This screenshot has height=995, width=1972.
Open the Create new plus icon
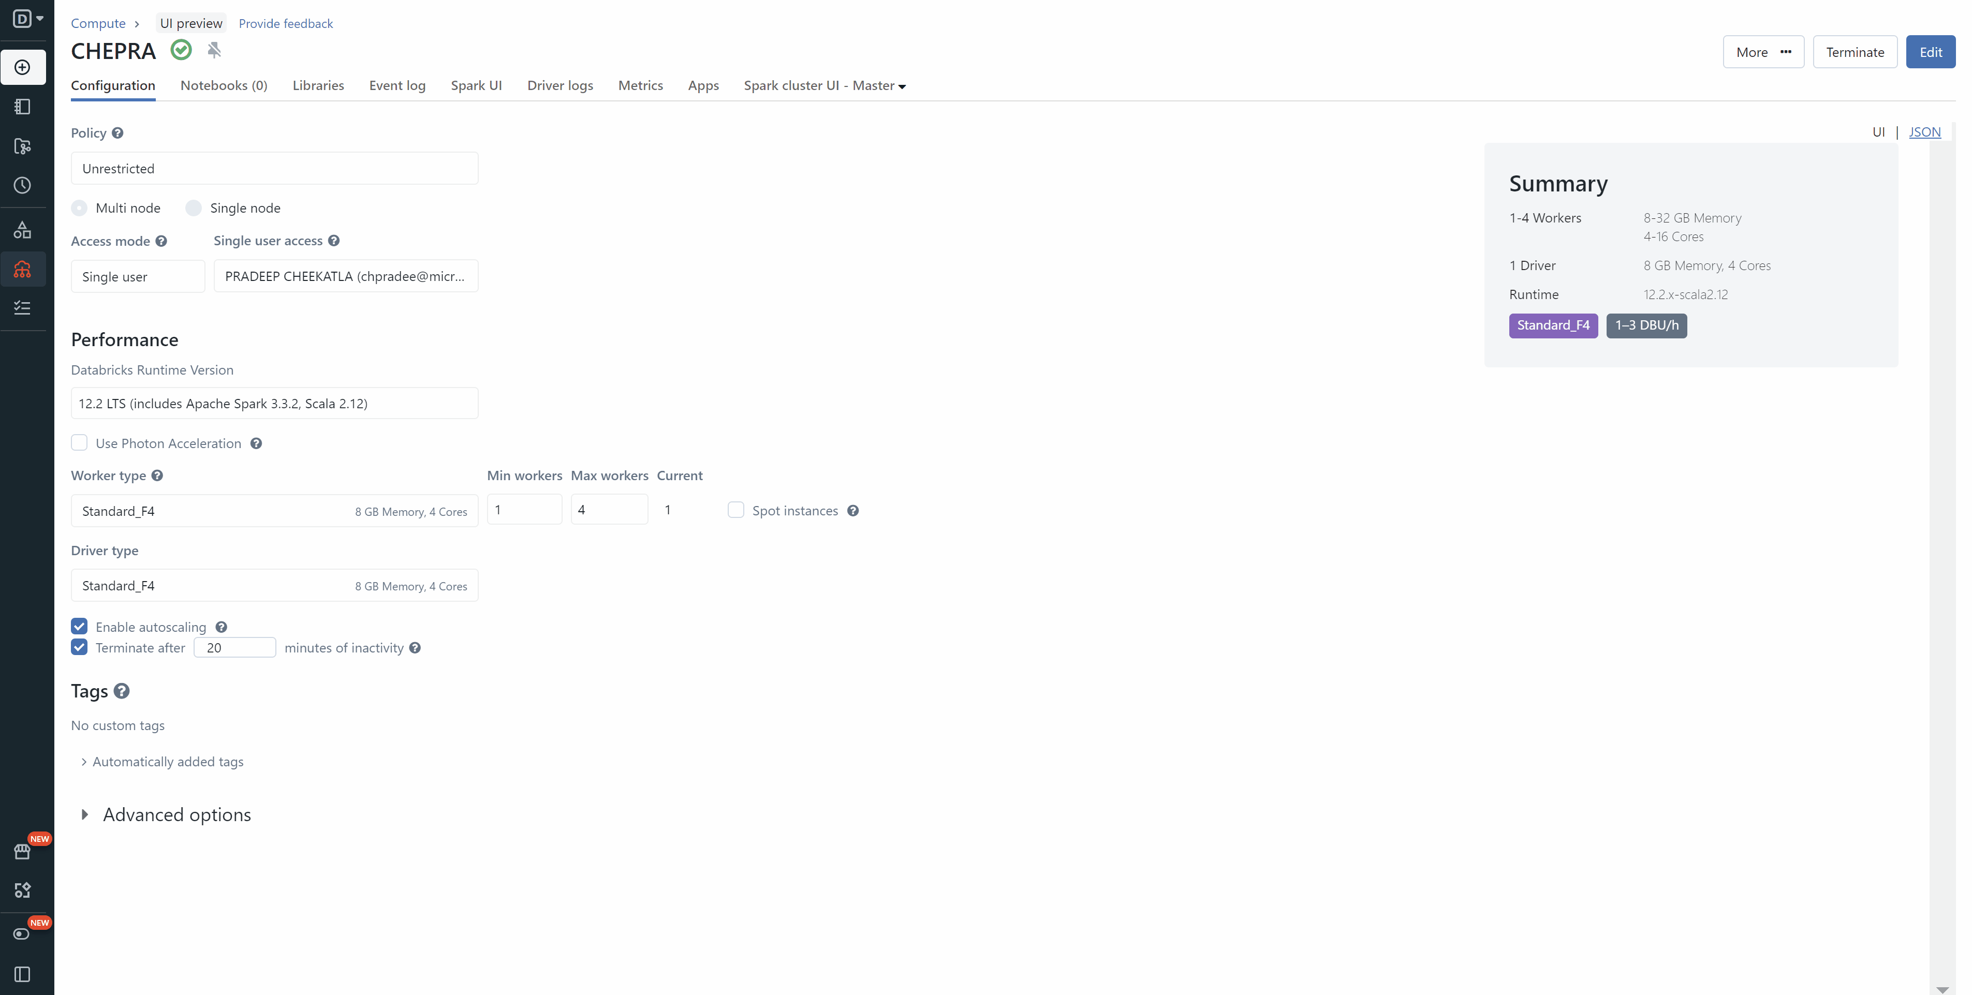(x=22, y=67)
